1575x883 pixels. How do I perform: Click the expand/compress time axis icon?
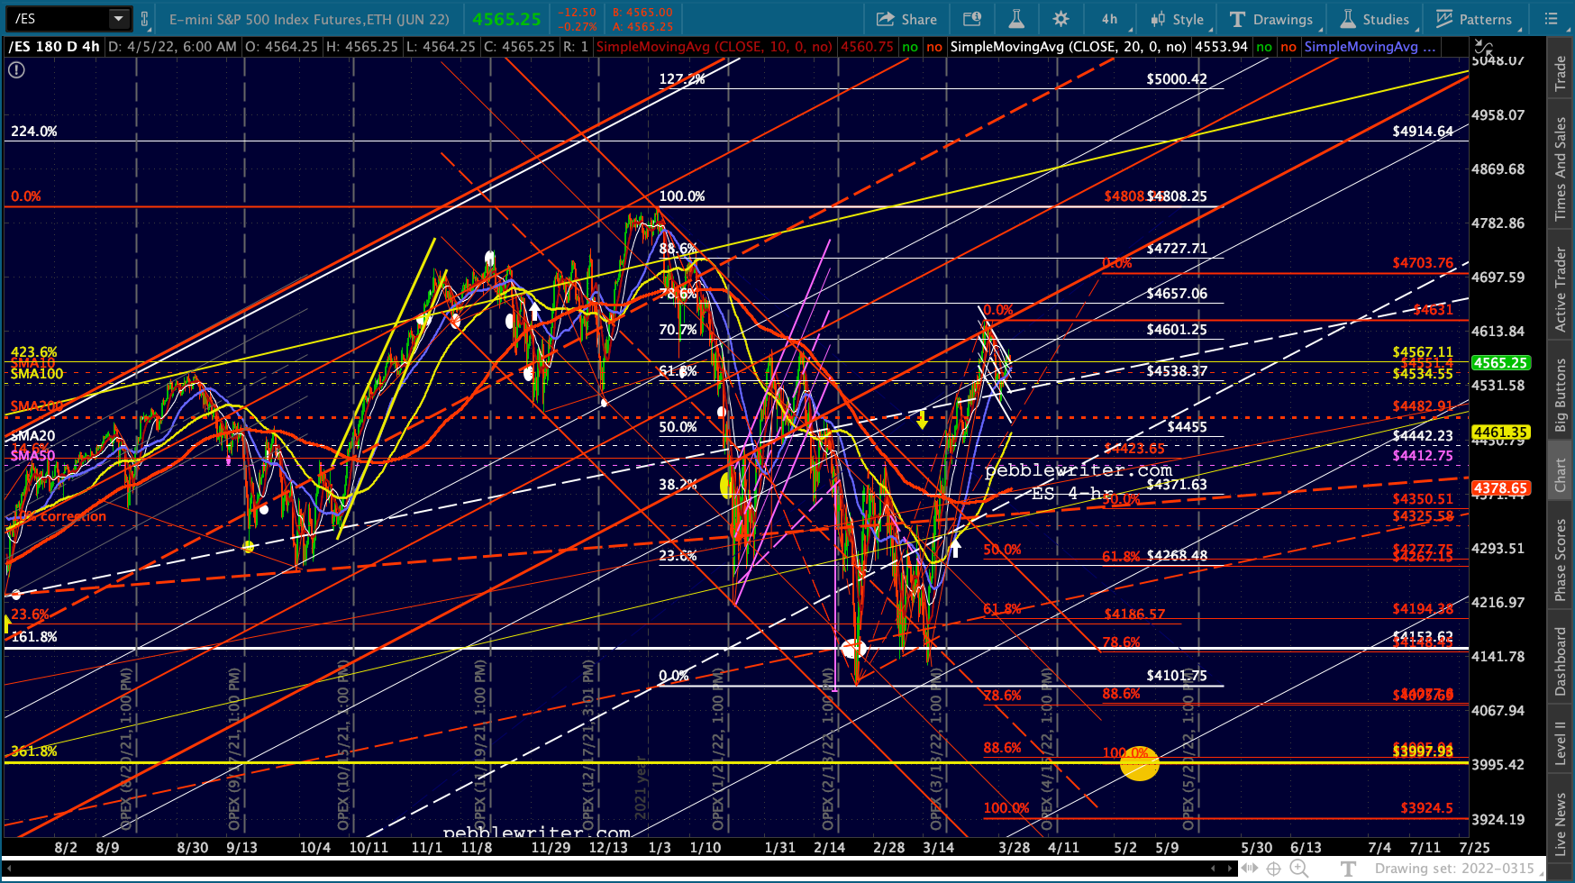(x=1250, y=869)
